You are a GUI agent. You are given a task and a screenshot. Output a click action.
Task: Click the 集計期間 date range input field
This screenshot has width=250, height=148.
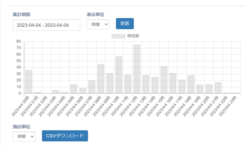[x=46, y=25]
